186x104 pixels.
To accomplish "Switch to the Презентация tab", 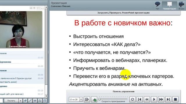I will click(x=169, y=5).
